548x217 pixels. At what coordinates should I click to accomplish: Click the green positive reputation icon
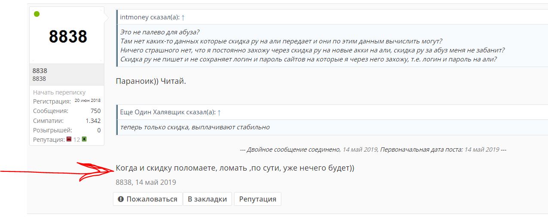click(84, 139)
